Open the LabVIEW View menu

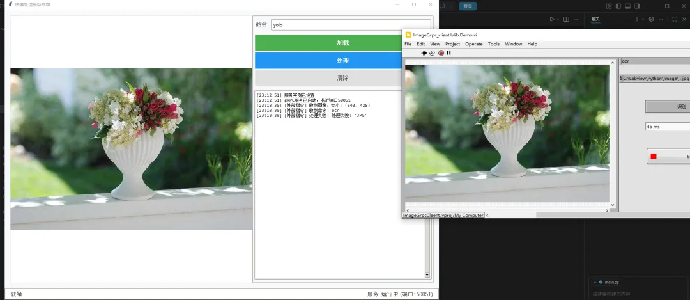click(435, 44)
